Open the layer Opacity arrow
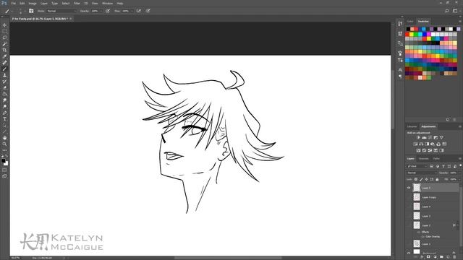Viewport: 463px width, 260px height. 459,173
